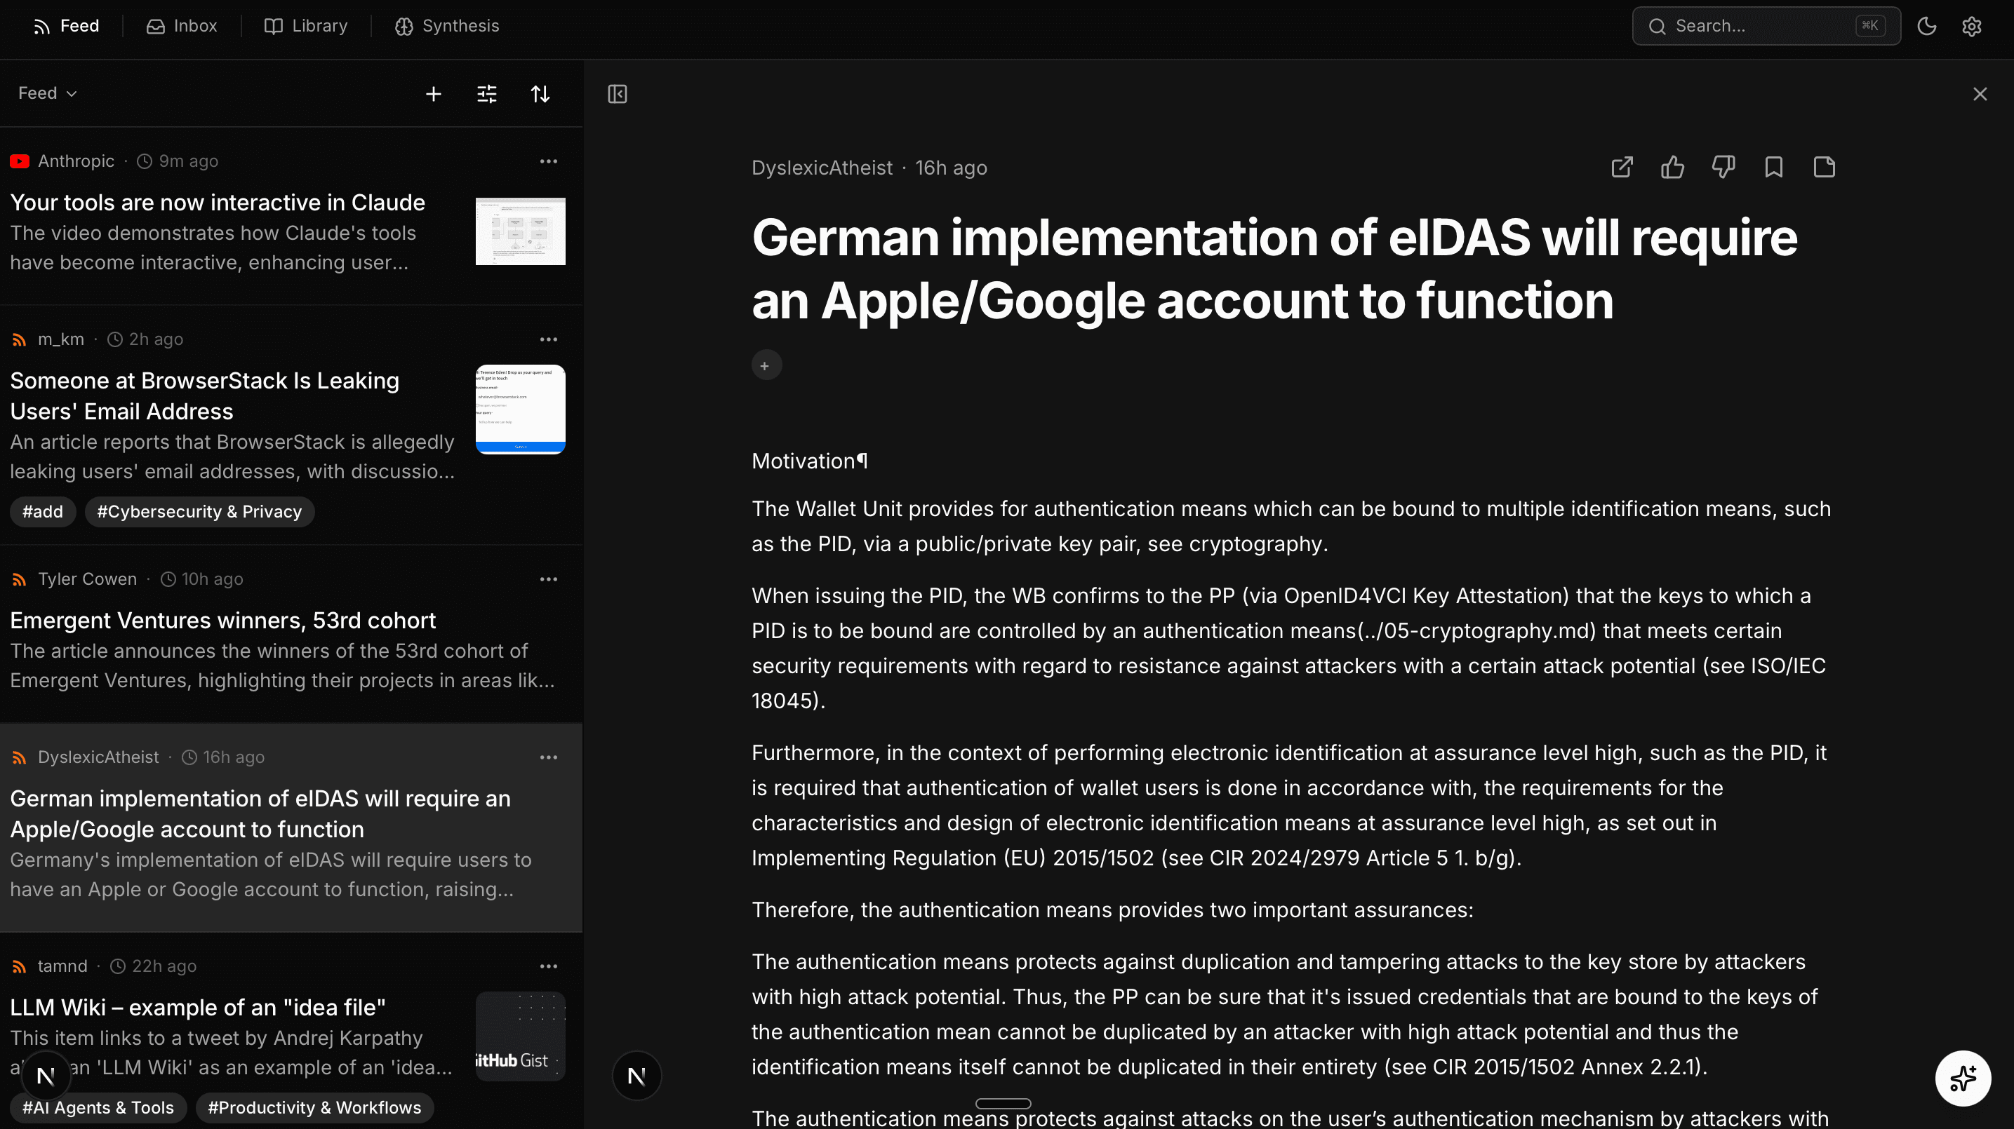Add a tag below the article title
2014x1129 pixels.
[766, 365]
